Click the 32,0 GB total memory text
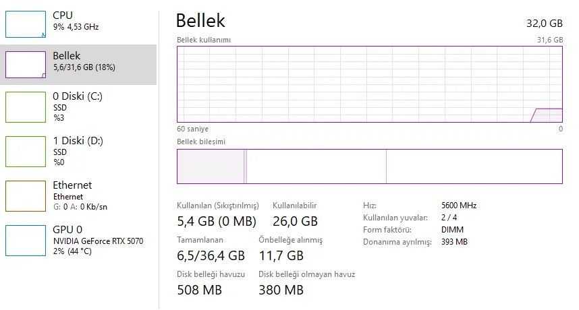The image size is (579, 310). [x=544, y=24]
